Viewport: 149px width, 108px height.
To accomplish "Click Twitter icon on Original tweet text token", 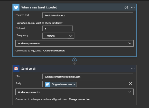I will point(47,84).
